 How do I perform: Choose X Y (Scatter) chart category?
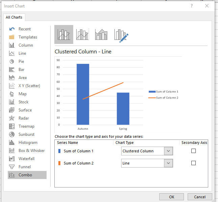(x=27, y=85)
